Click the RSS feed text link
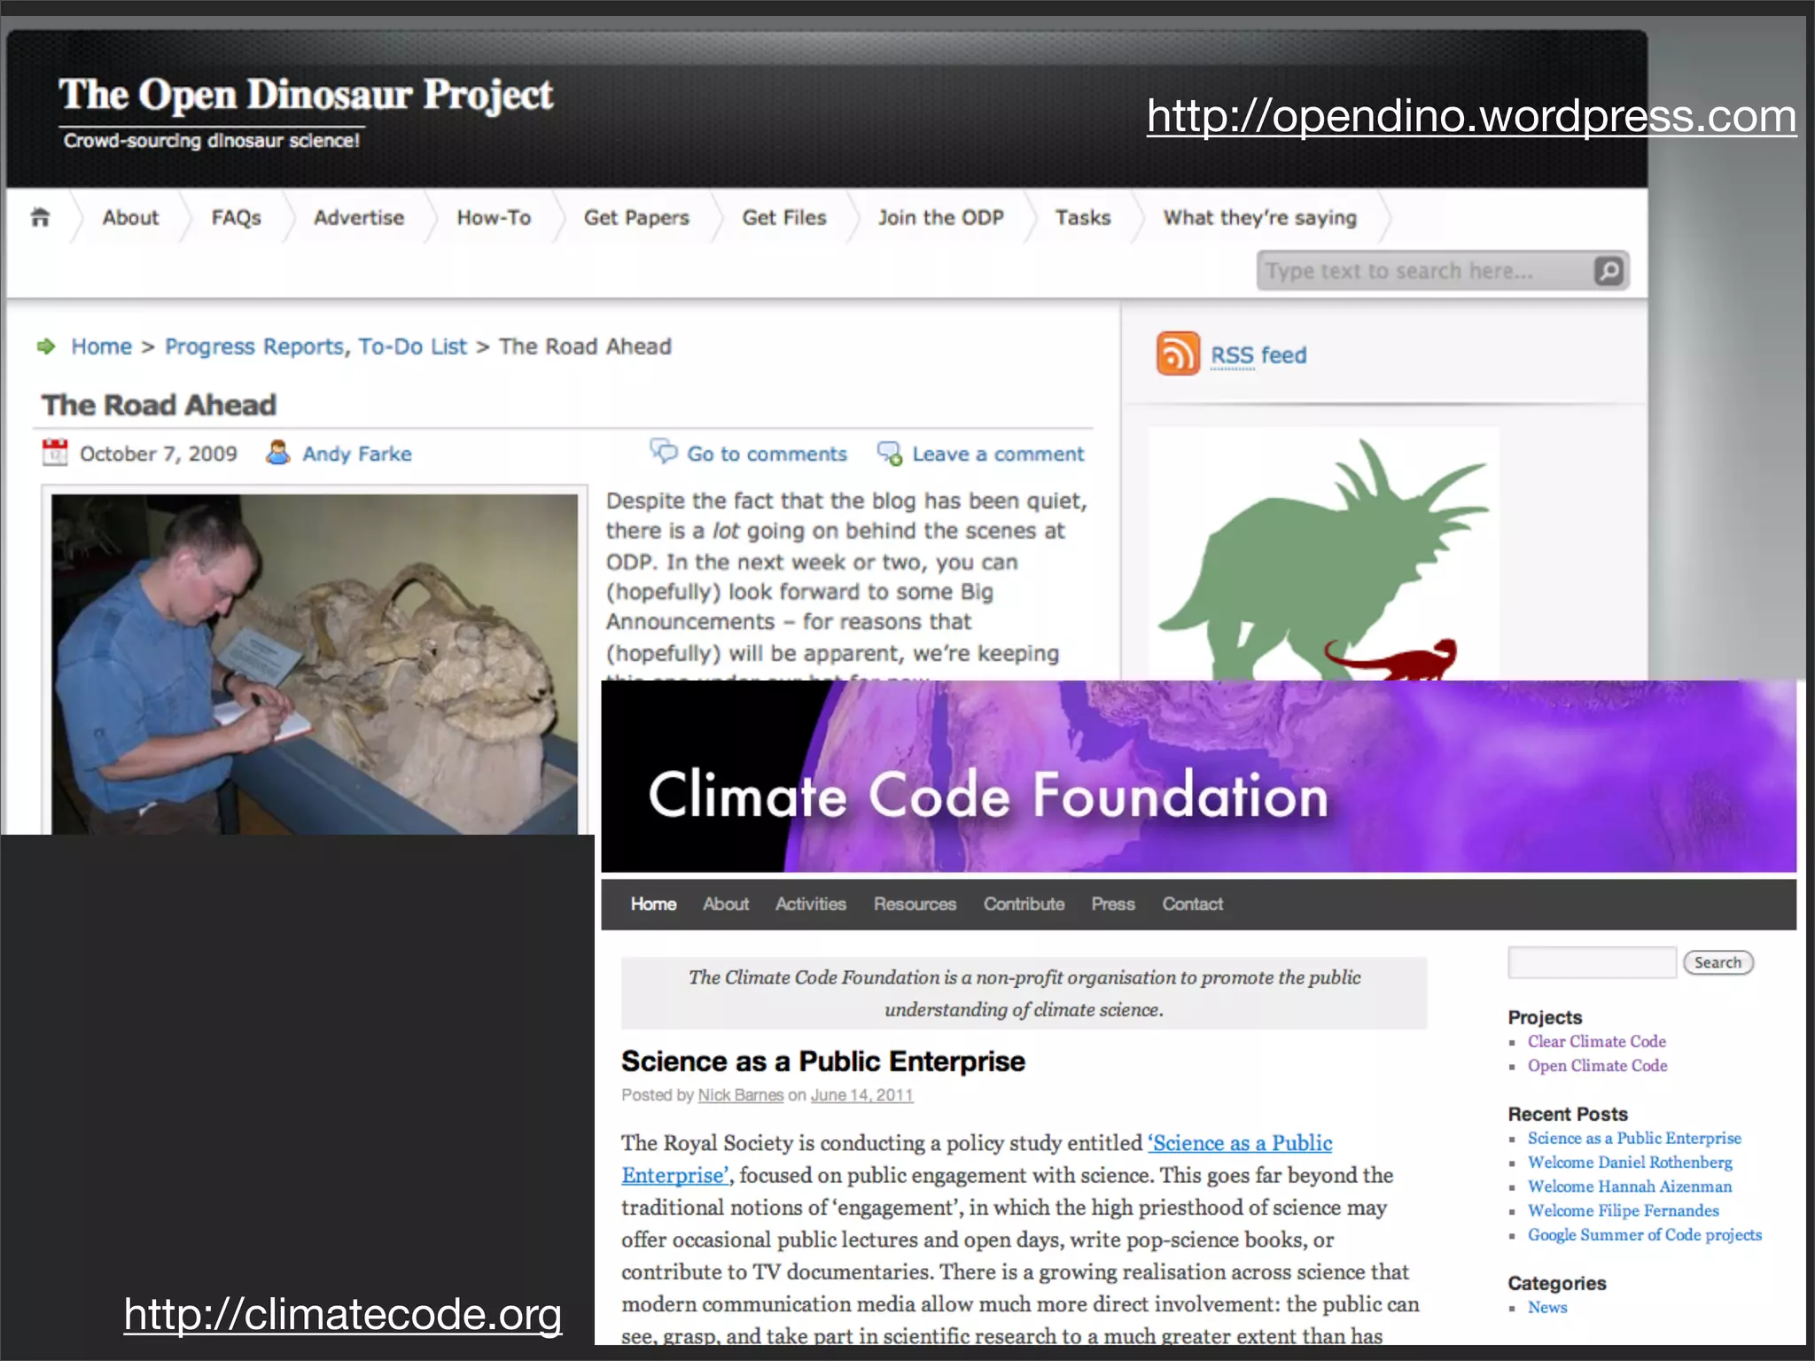This screenshot has height=1361, width=1815. 1258,355
